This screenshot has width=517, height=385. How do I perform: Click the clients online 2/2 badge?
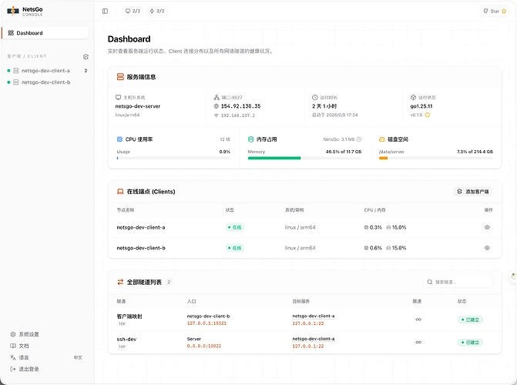tap(133, 12)
